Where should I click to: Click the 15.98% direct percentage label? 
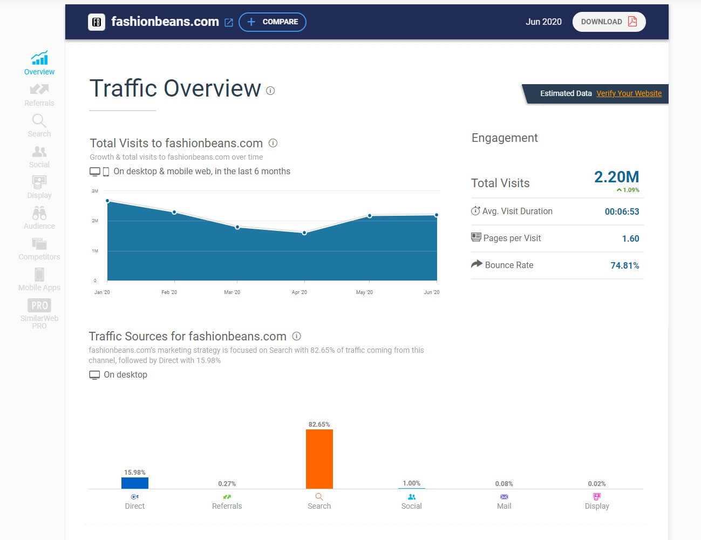(135, 473)
